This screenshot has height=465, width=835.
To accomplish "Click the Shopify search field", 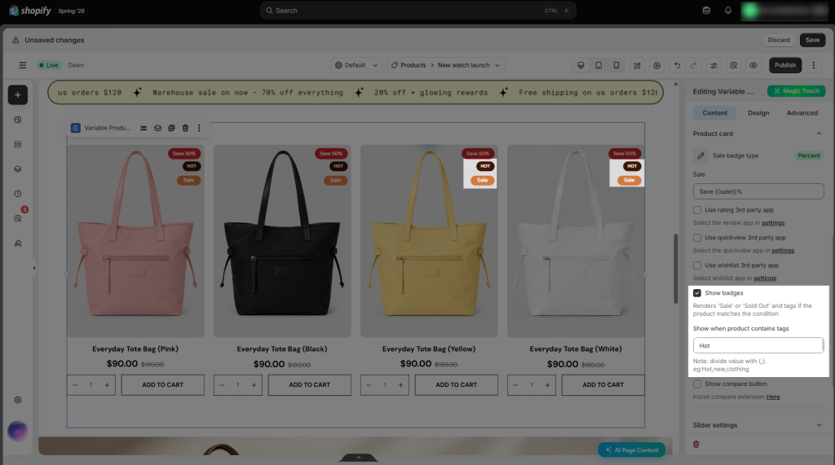I will point(417,10).
